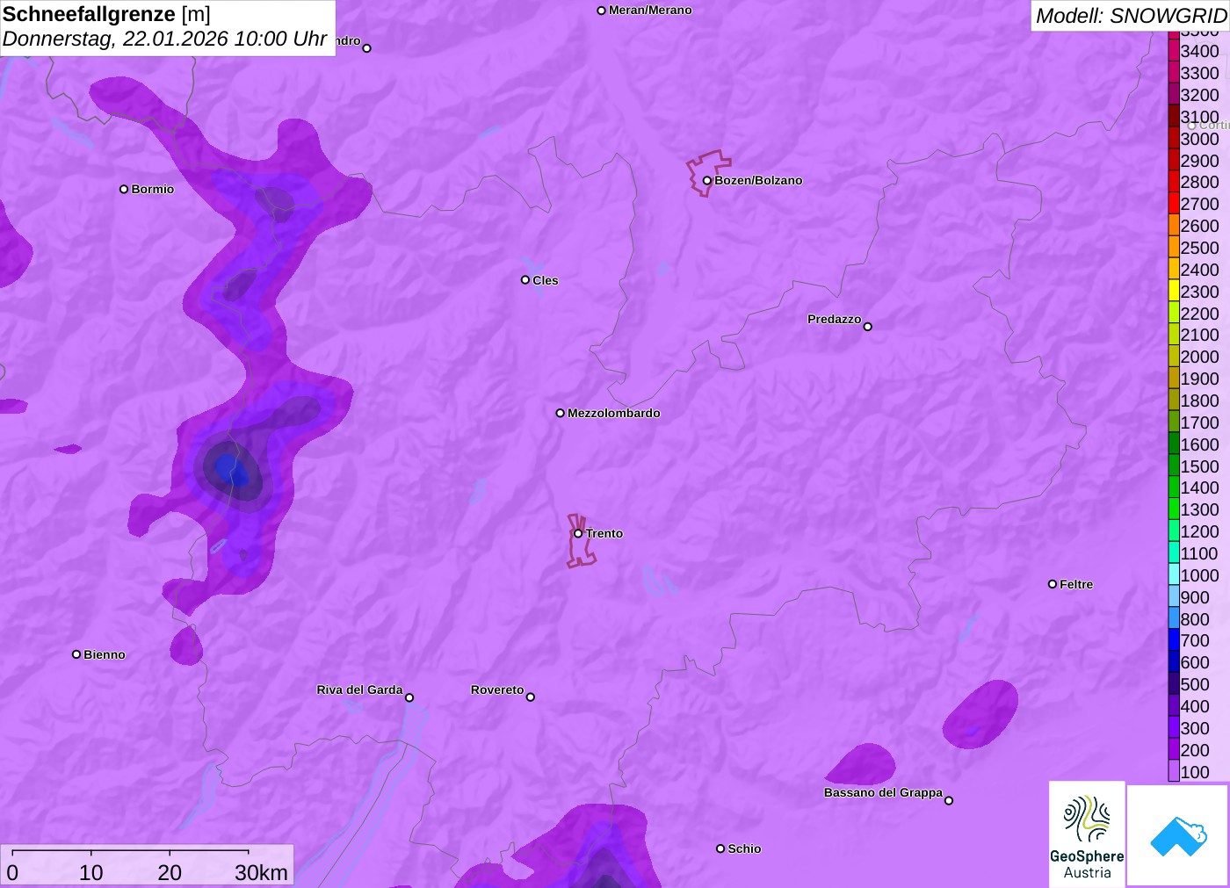Select the 700 m blue legend swatch
Image resolution: width=1230 pixels, height=888 pixels.
[x=1174, y=640]
